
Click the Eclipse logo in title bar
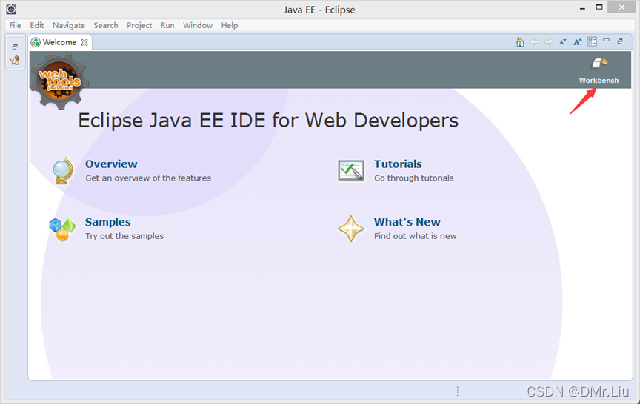point(11,9)
